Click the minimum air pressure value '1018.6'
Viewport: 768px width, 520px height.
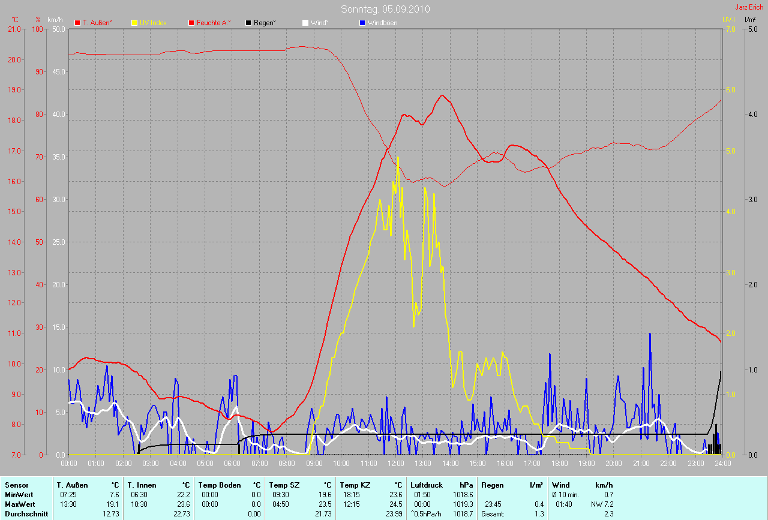pos(463,495)
